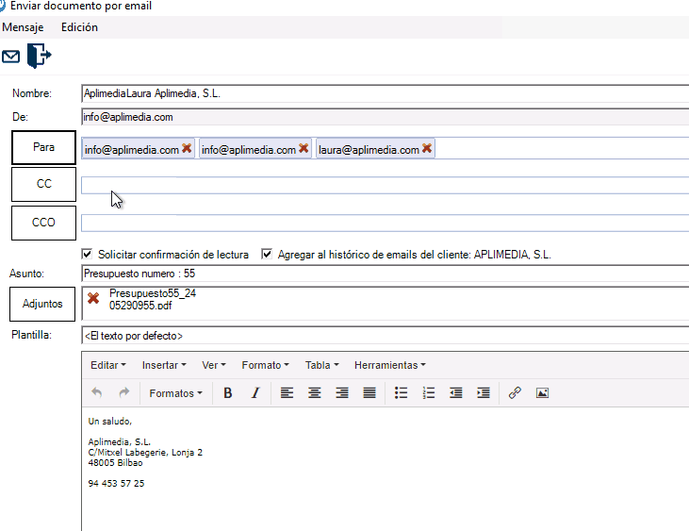Open the Edición menu
Viewport: 689px width, 531px height.
(79, 27)
